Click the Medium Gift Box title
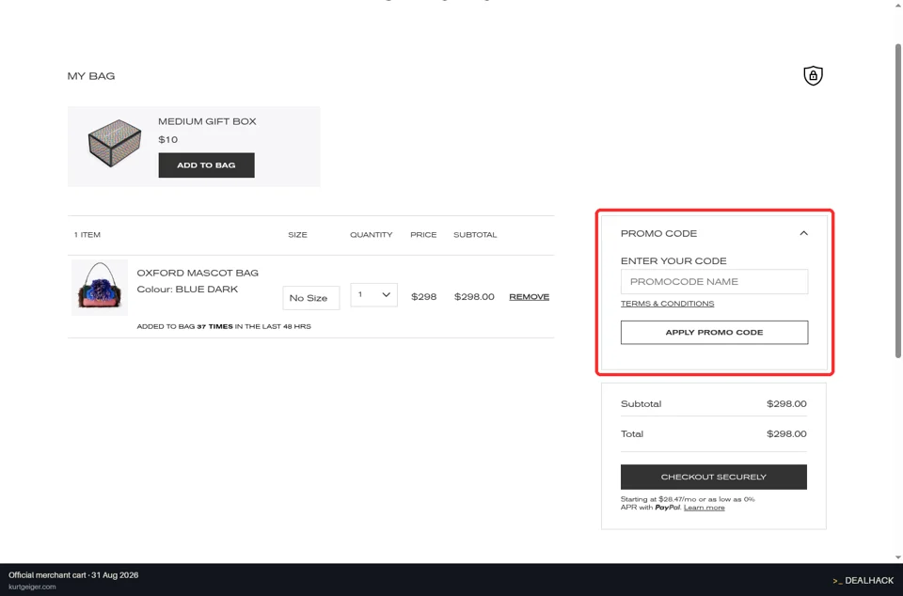The width and height of the screenshot is (903, 596). pos(207,121)
